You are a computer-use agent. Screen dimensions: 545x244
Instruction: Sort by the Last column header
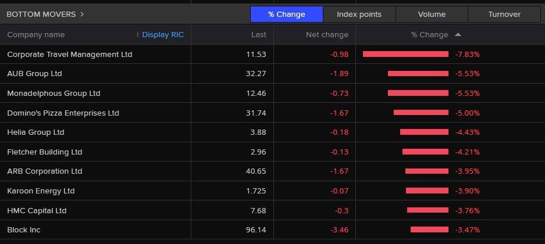point(258,35)
